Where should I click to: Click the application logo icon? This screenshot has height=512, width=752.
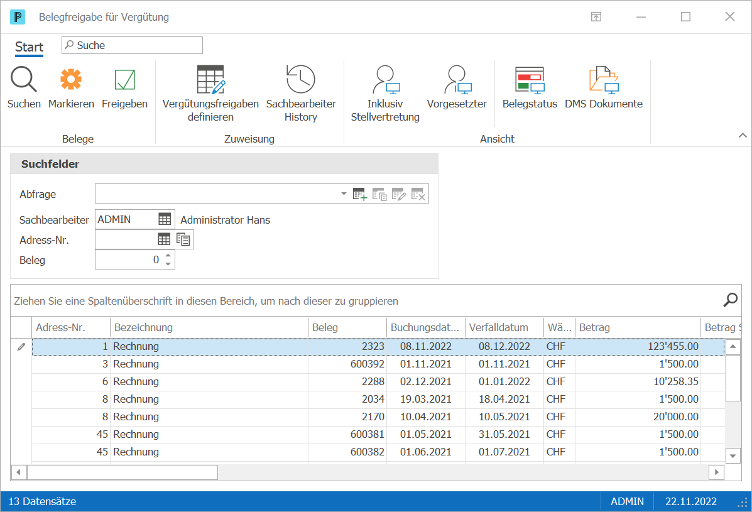click(18, 17)
